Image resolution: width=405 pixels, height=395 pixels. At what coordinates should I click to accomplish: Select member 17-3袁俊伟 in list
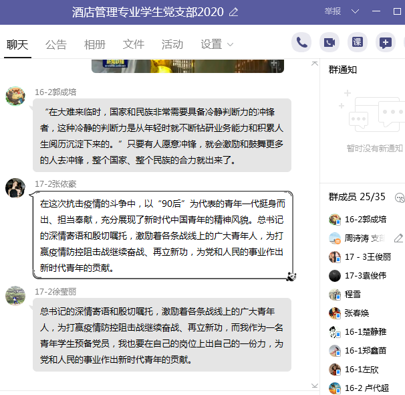366,275
